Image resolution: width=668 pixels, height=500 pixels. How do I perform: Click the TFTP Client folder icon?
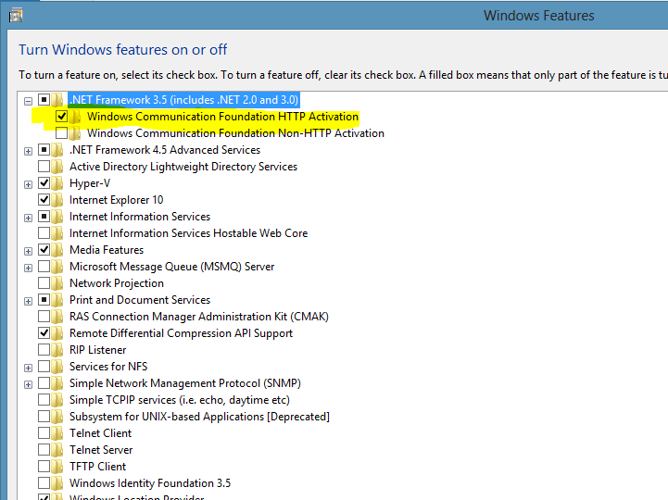[57, 467]
